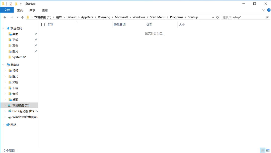The image size is (271, 153).
Task: Expand the address bar history dropdown
Action: click(213, 17)
